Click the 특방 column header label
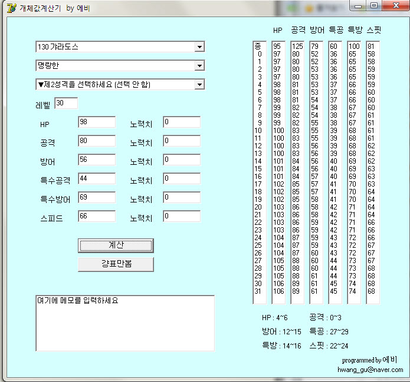The height and width of the screenshot is (382, 410). coord(355,30)
